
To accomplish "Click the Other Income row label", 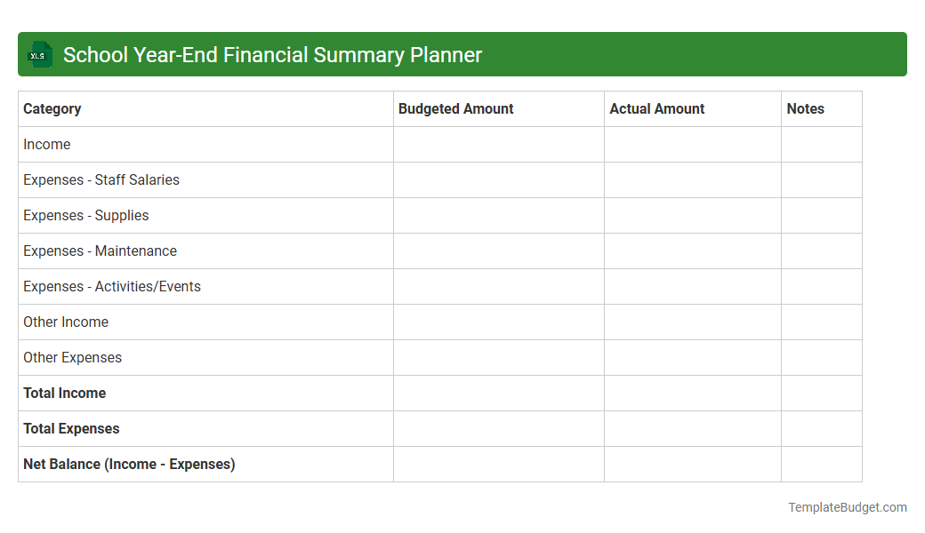I will coord(66,322).
